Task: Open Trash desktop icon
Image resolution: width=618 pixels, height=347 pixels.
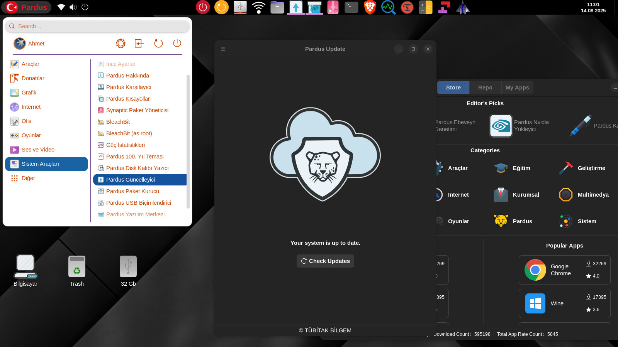Action: coord(77,271)
